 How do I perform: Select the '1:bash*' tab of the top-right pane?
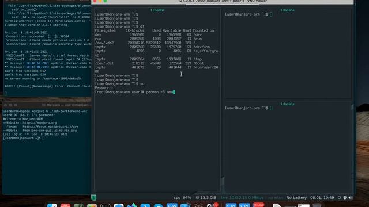click(x=287, y=10)
